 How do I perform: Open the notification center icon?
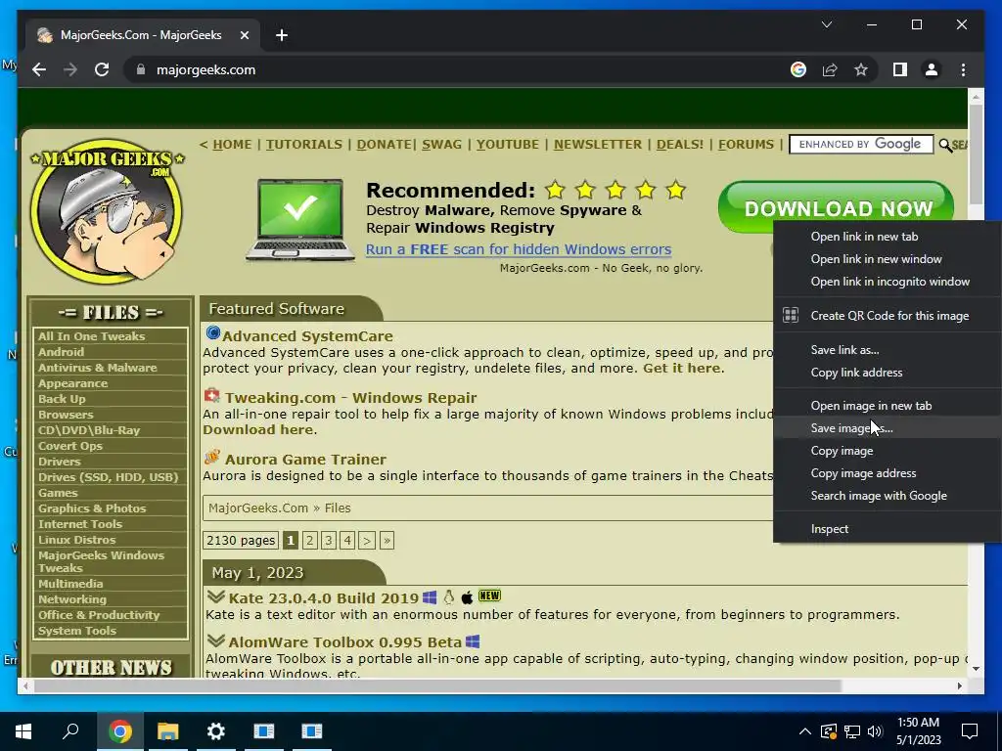pyautogui.click(x=970, y=731)
